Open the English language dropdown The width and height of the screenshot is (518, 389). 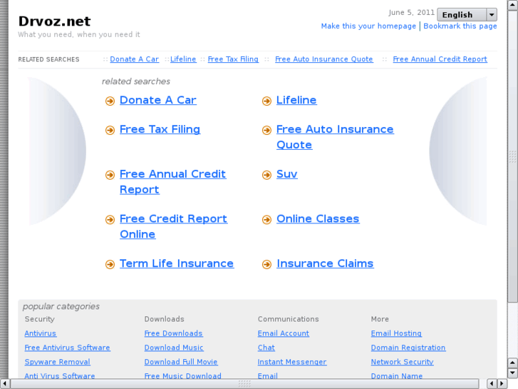point(461,14)
